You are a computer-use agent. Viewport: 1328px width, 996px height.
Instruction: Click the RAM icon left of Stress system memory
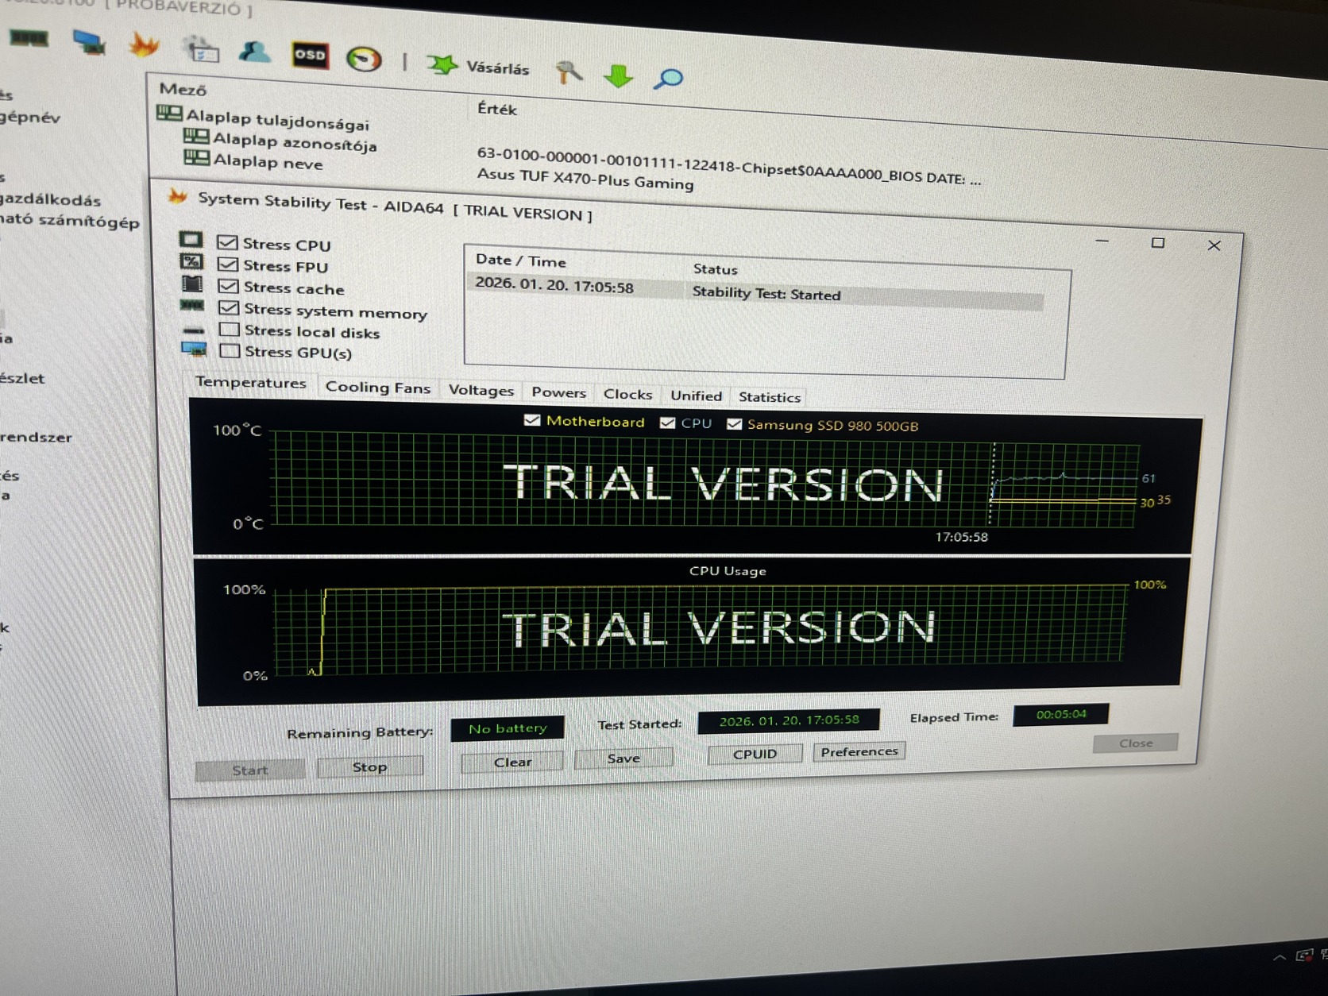[192, 306]
